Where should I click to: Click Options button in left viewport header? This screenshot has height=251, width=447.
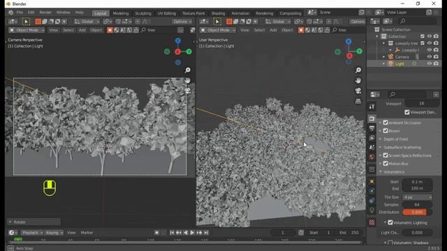[x=182, y=22]
